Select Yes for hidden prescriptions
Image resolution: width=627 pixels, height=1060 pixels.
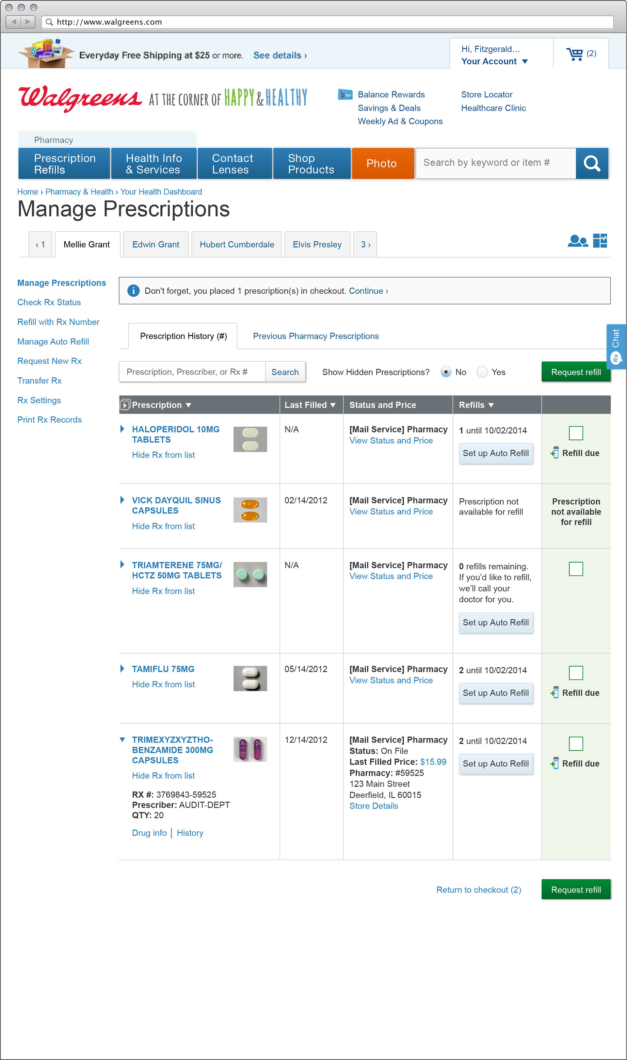pos(482,372)
